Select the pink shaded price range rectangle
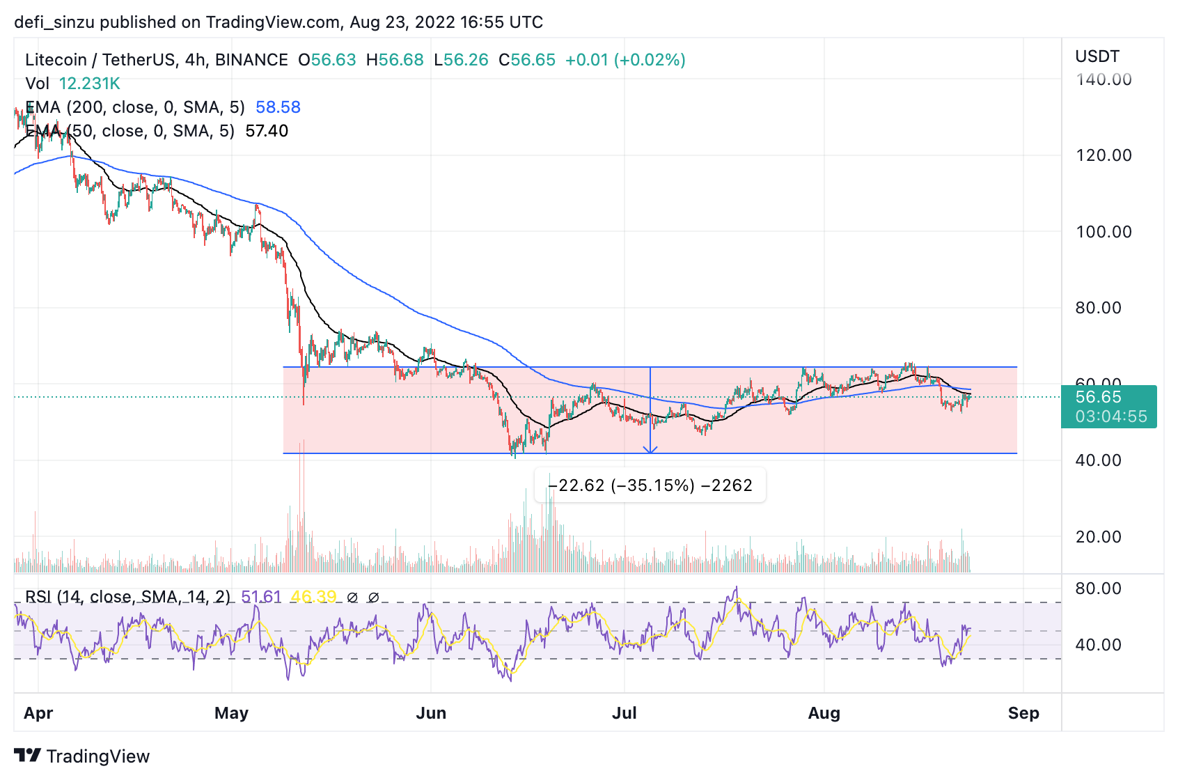The image size is (1178, 780). (650, 410)
